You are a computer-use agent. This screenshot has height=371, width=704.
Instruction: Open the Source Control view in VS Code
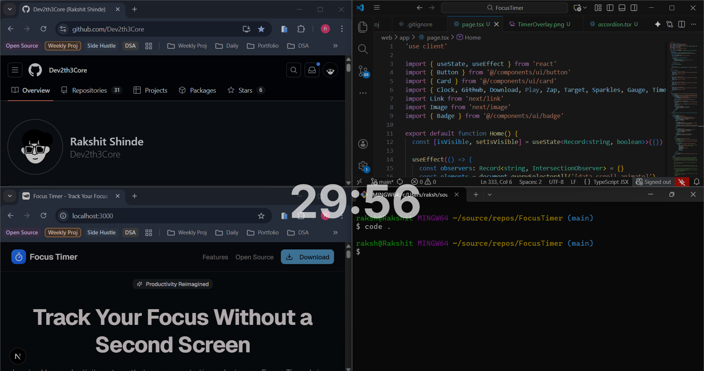363,71
